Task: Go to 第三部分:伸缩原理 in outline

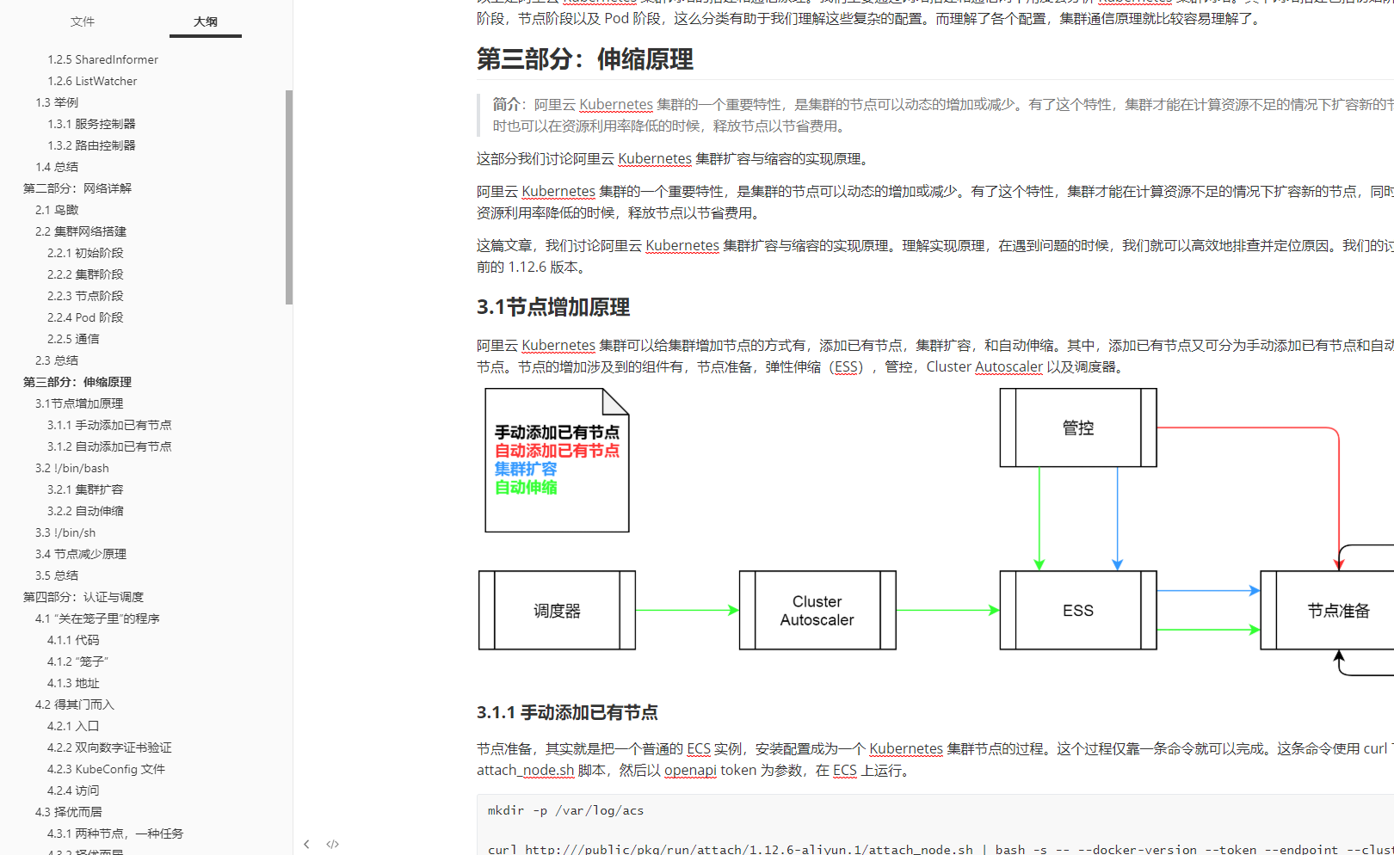Action: (77, 382)
